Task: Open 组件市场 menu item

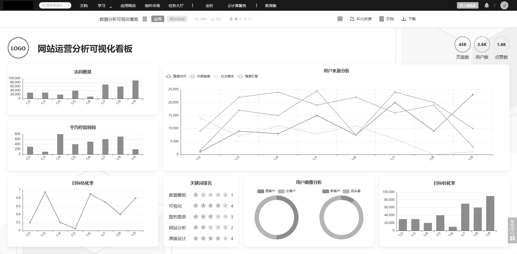Action: point(152,6)
